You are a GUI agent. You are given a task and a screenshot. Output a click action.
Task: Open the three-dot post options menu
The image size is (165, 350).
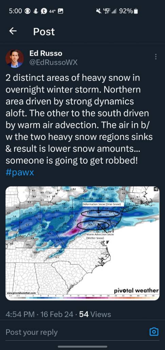156,57
